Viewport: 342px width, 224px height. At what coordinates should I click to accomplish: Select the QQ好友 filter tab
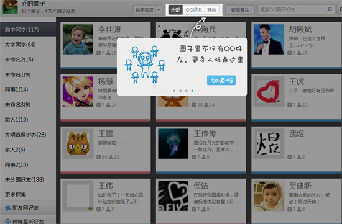point(193,10)
